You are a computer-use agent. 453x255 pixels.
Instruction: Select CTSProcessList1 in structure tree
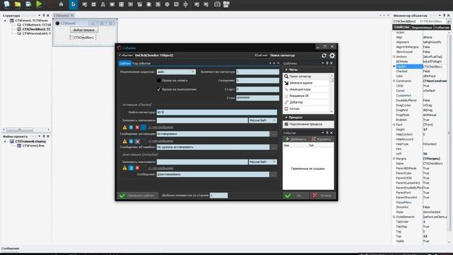click(34, 33)
